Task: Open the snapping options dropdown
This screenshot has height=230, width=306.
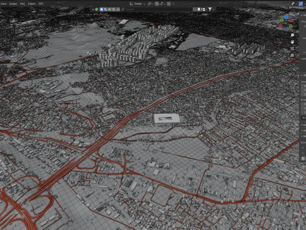Action: [x=162, y=4]
